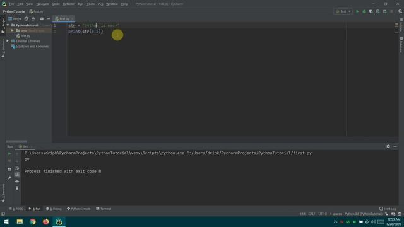
Task: Run with coverage icon in toolbar
Action: click(x=371, y=11)
